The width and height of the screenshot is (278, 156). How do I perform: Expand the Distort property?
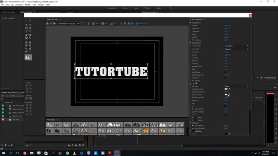coord(192,81)
